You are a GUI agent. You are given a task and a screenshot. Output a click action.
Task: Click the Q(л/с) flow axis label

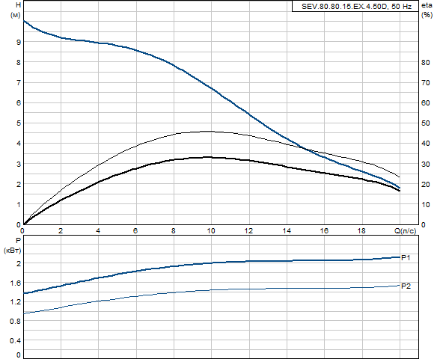(x=405, y=231)
